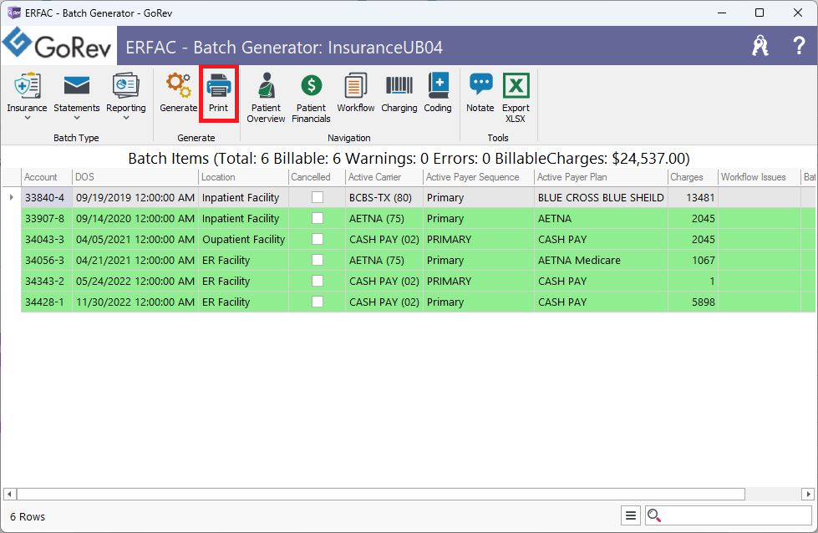Click the horizontal scrollbar thumb
This screenshot has width=818, height=533.
tap(381, 494)
